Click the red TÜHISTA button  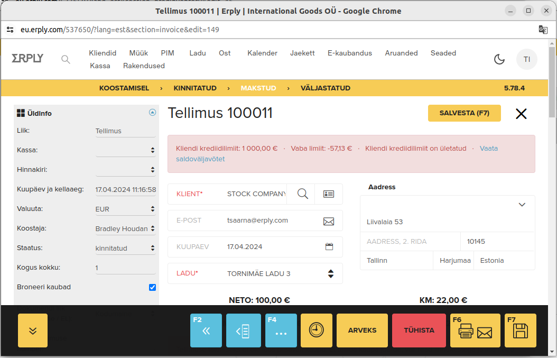point(419,331)
